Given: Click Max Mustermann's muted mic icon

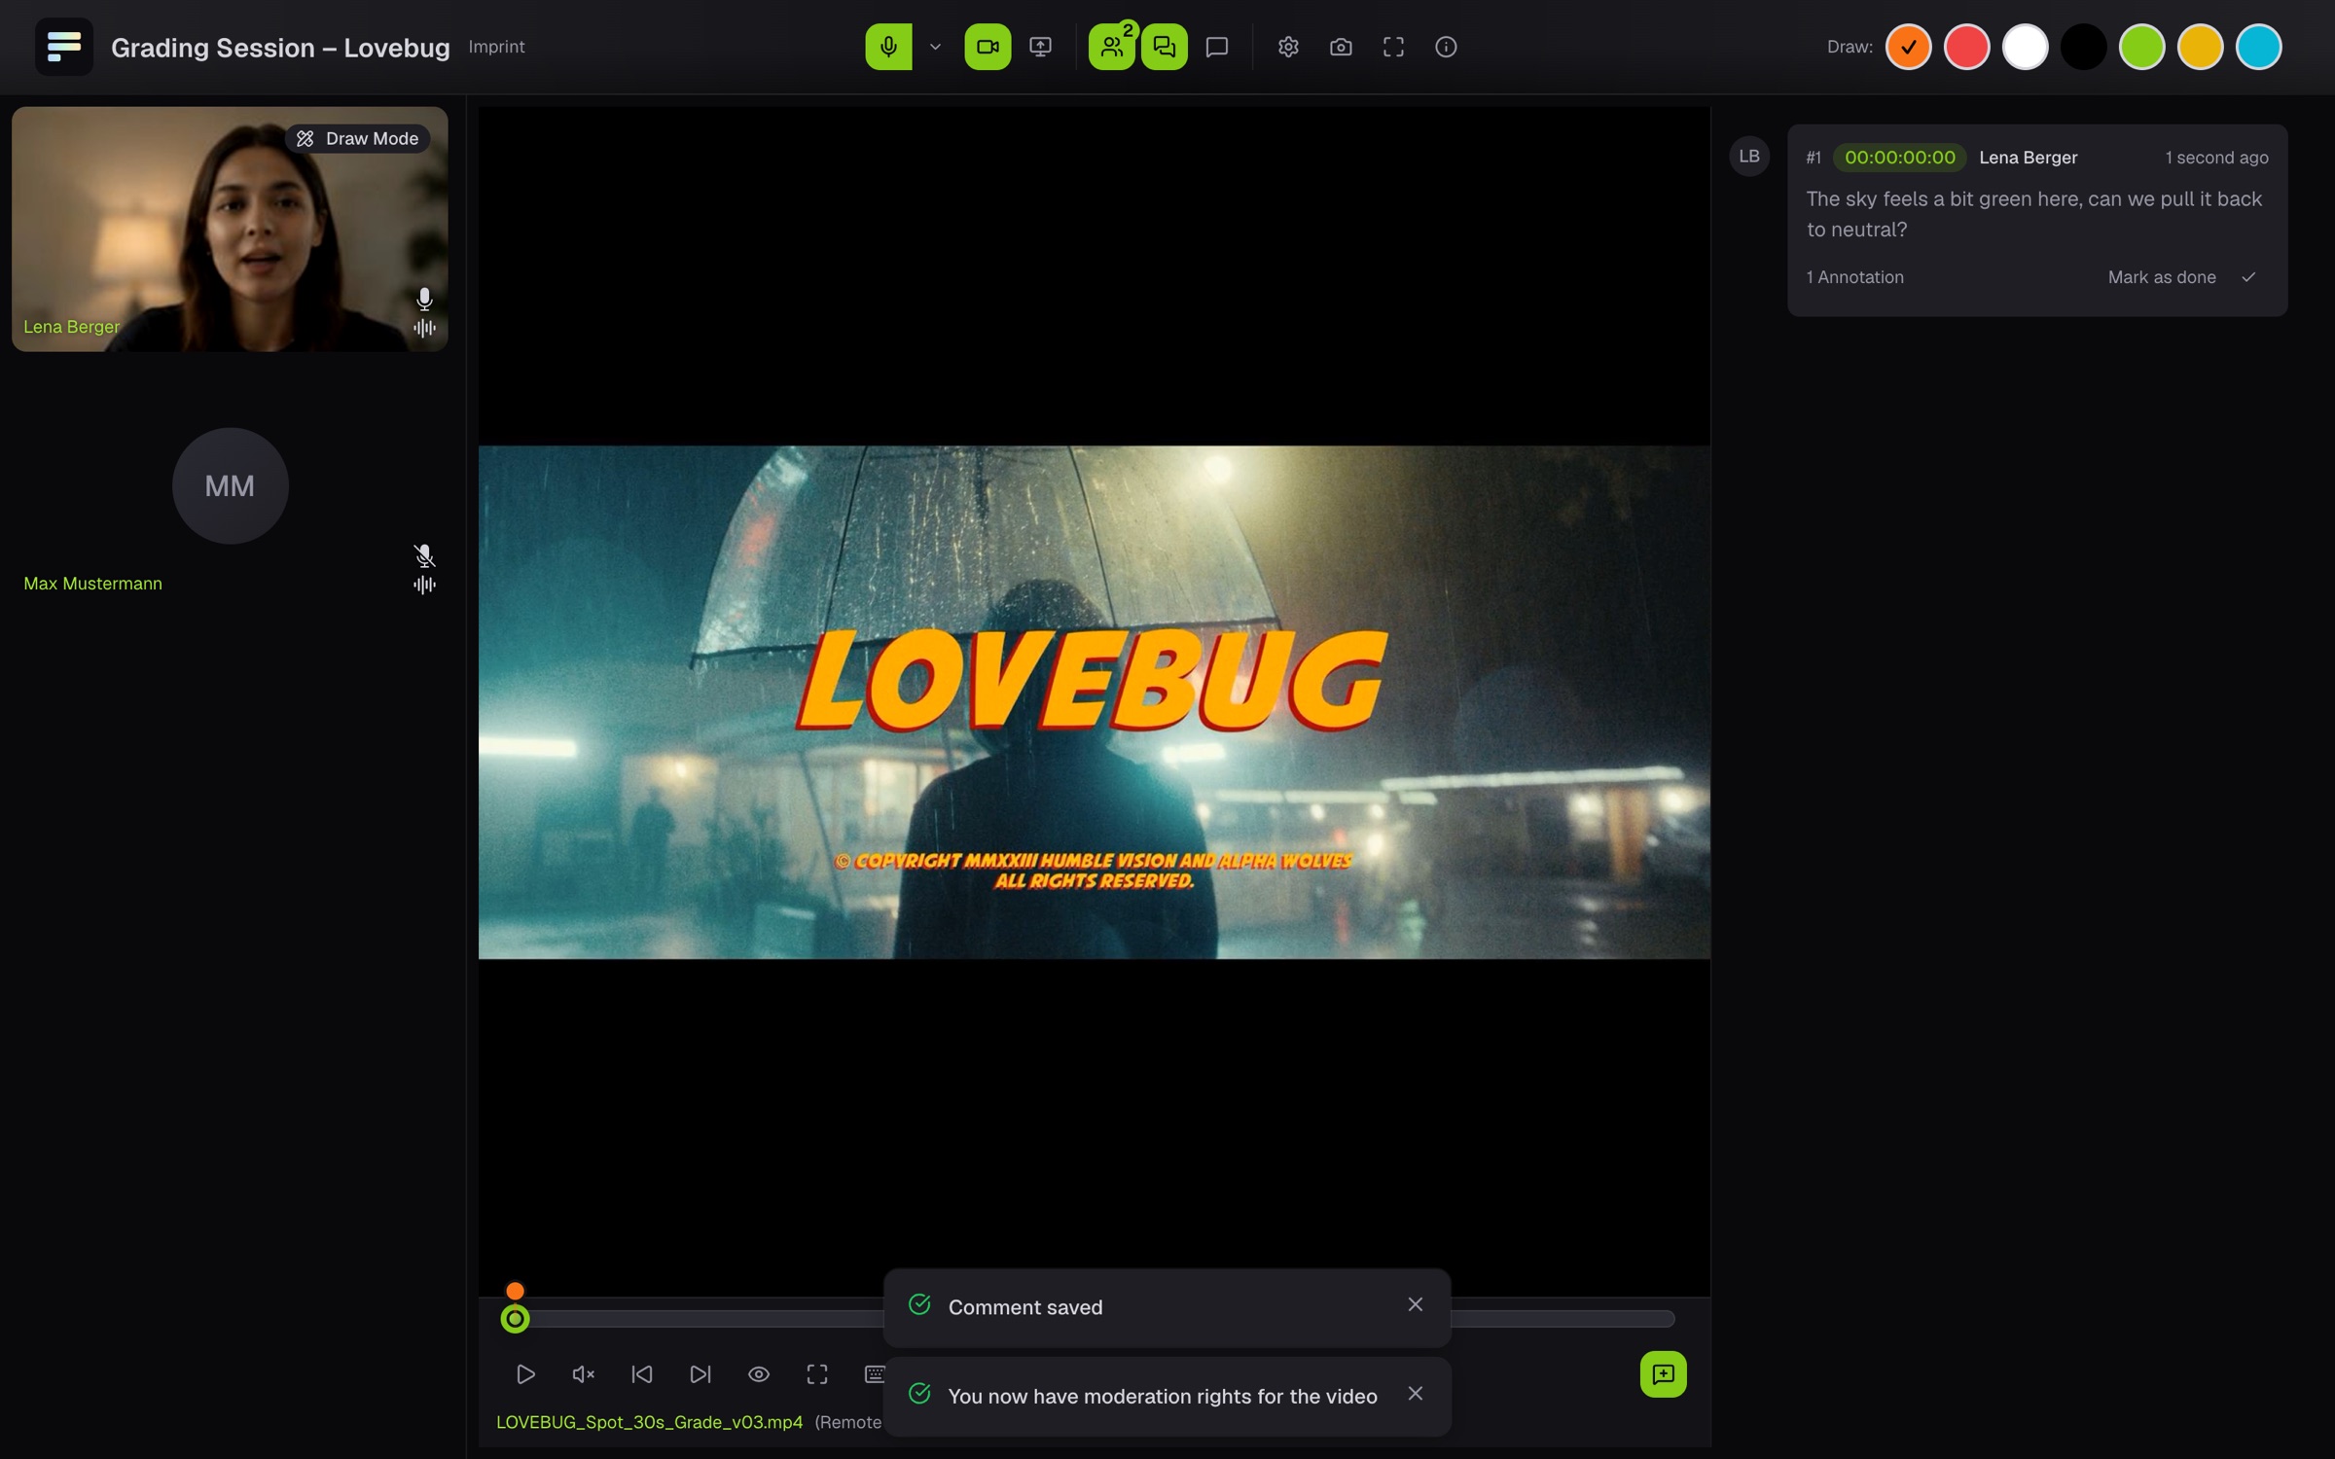Looking at the screenshot, I should 424,555.
